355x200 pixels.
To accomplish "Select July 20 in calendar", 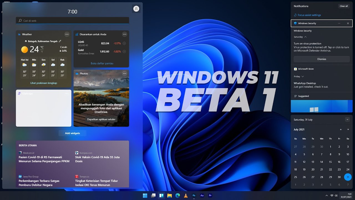I will tap(313, 169).
